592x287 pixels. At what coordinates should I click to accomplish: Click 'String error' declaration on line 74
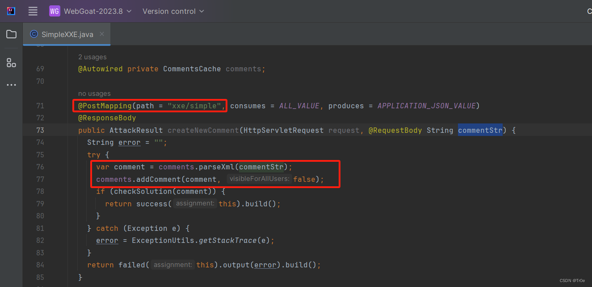click(x=114, y=143)
